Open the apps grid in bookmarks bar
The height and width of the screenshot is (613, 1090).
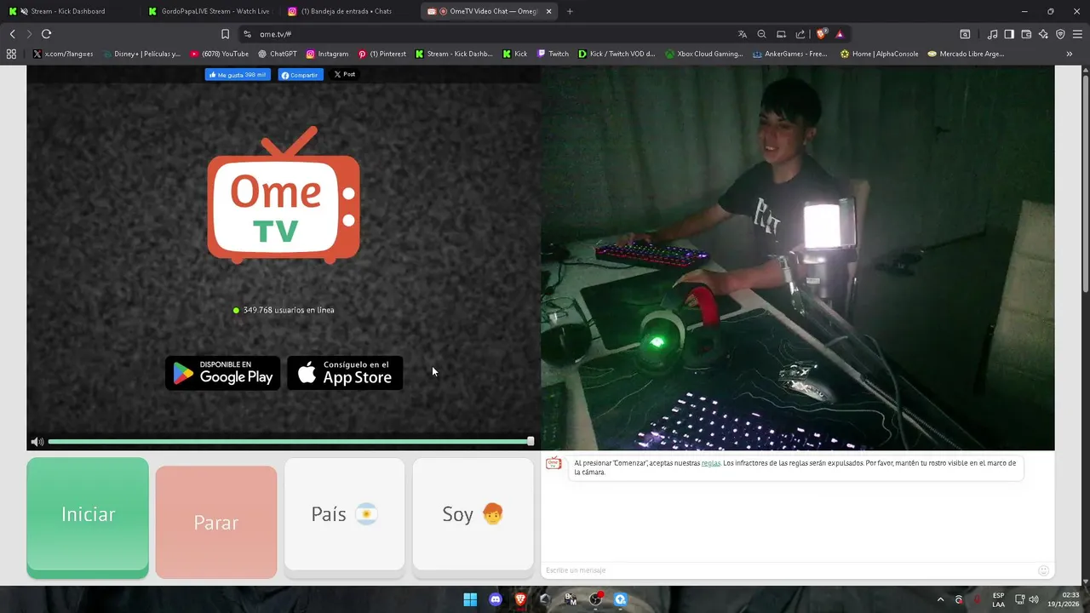[11, 54]
